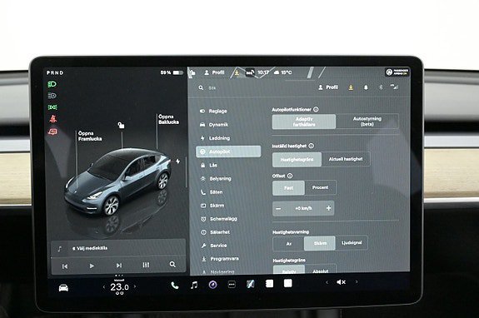Open the passenger airbag indicator

[397, 72]
